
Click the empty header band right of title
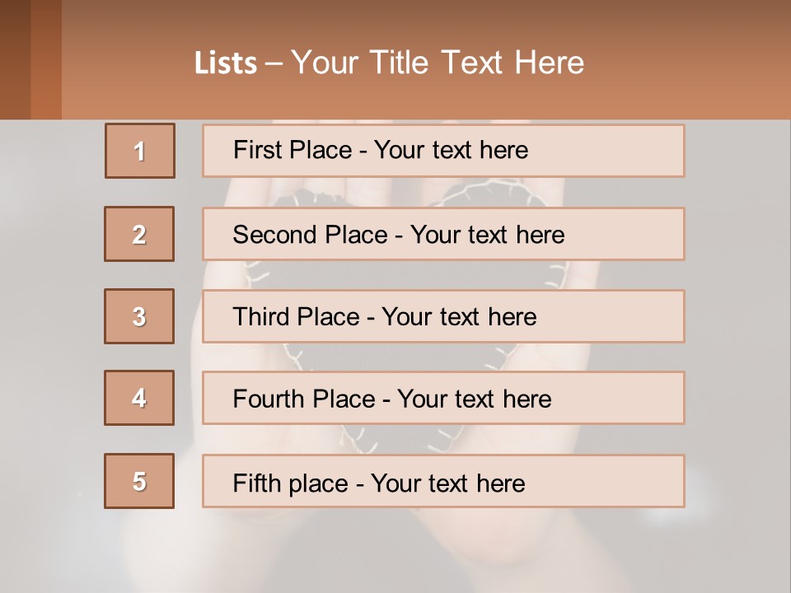692,63
